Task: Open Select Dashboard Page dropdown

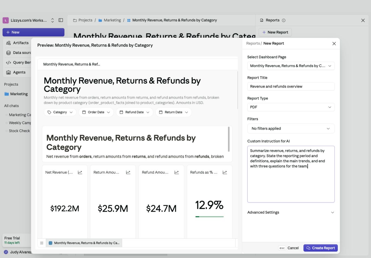Action: click(291, 66)
